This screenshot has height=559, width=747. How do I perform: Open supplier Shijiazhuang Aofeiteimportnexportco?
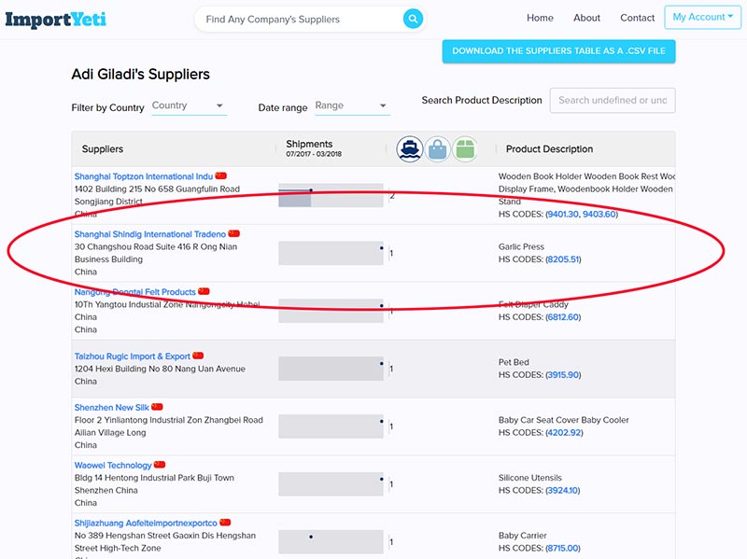click(146, 524)
